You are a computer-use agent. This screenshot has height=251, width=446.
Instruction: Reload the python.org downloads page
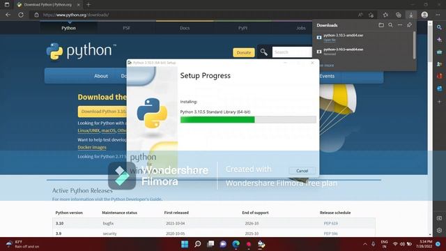[21, 15]
